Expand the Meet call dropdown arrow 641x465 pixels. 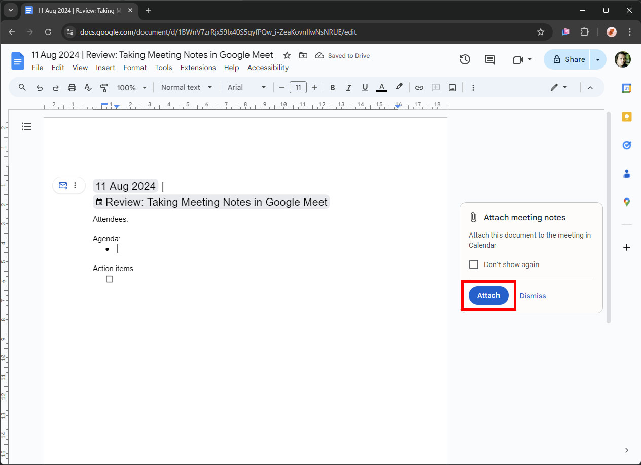tap(530, 59)
